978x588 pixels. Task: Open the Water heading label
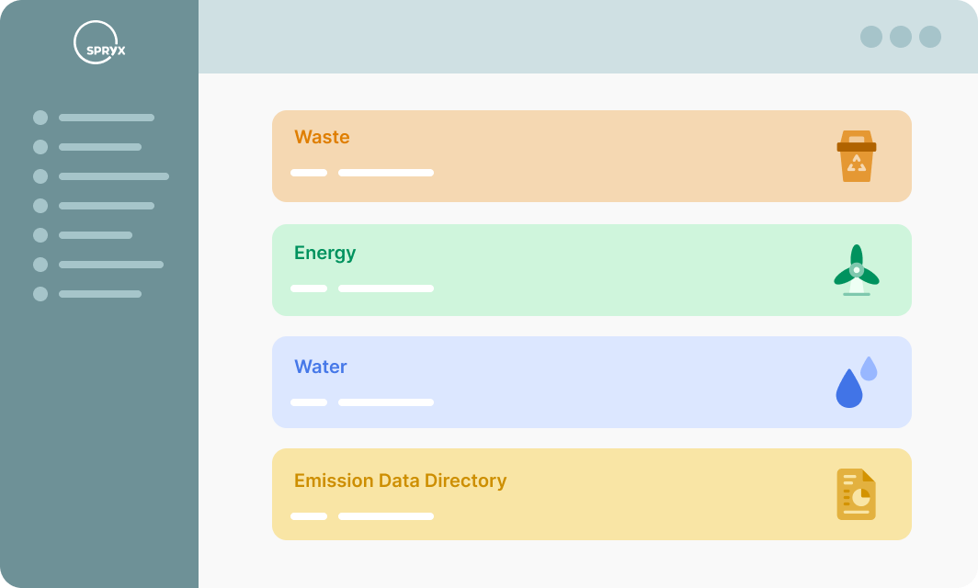[320, 367]
